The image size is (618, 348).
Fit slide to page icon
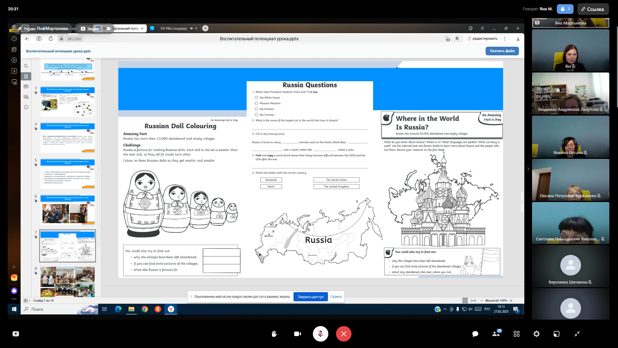point(465,301)
